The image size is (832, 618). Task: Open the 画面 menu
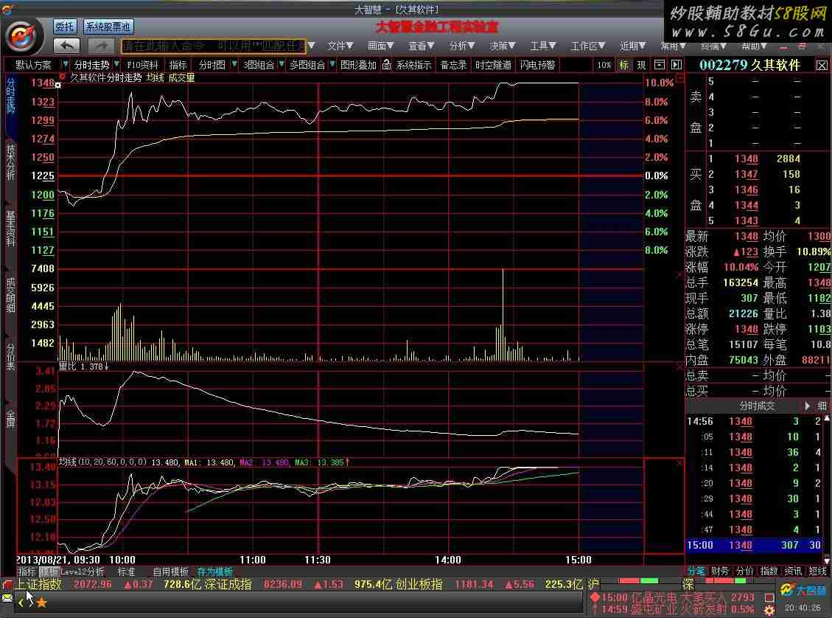[x=380, y=46]
